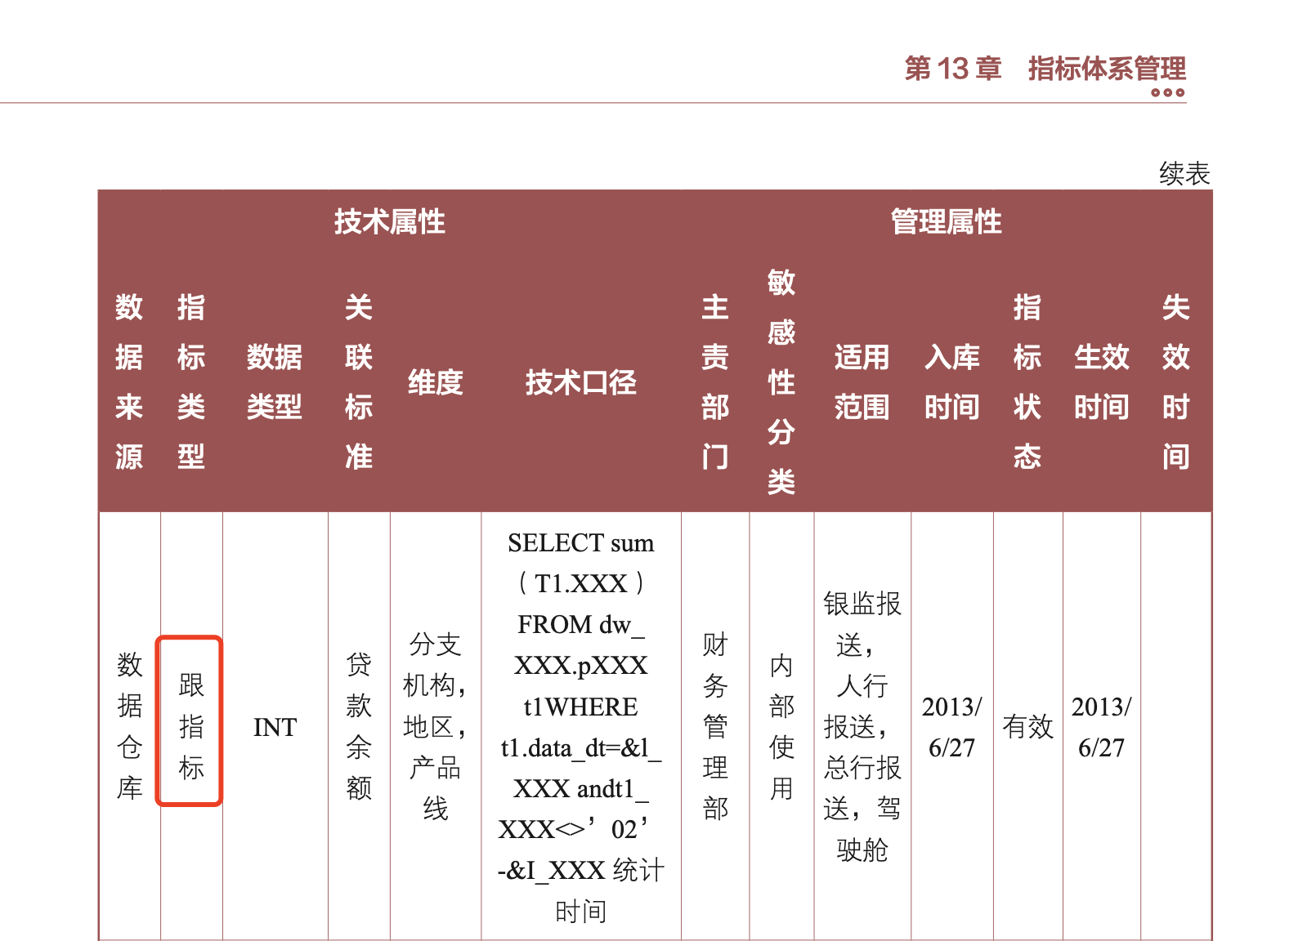Click the chapter title '第 13 章 指标体系管理'
Viewport: 1316px width, 941px height.
[1045, 69]
